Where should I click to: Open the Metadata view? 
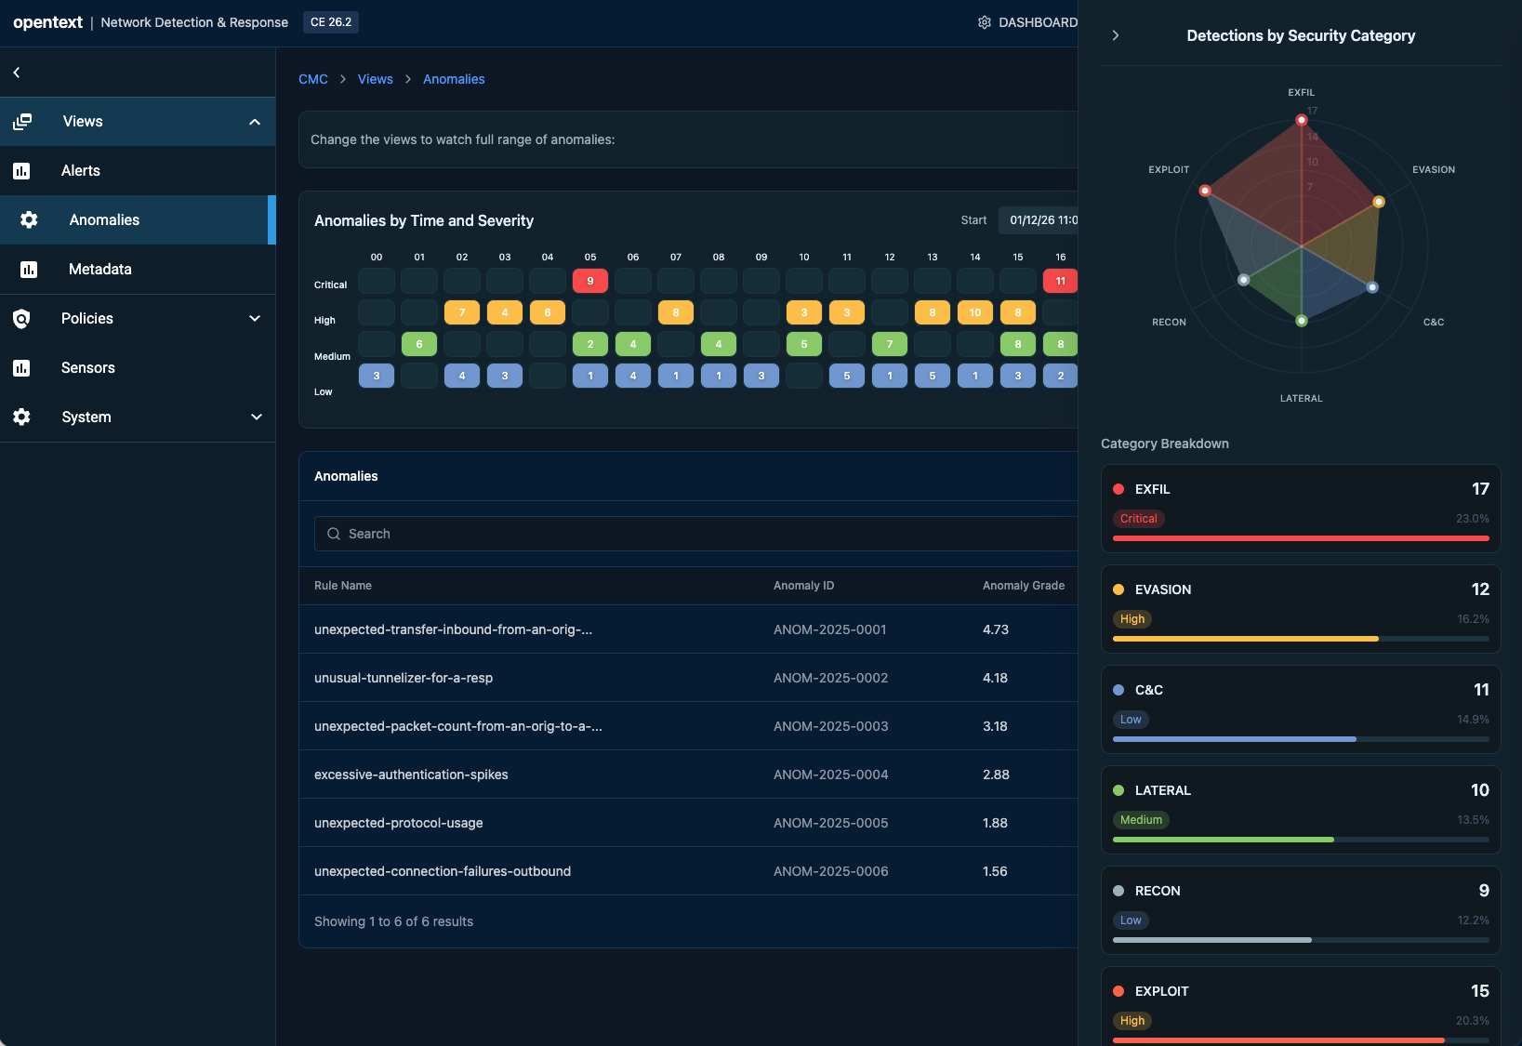click(x=99, y=270)
